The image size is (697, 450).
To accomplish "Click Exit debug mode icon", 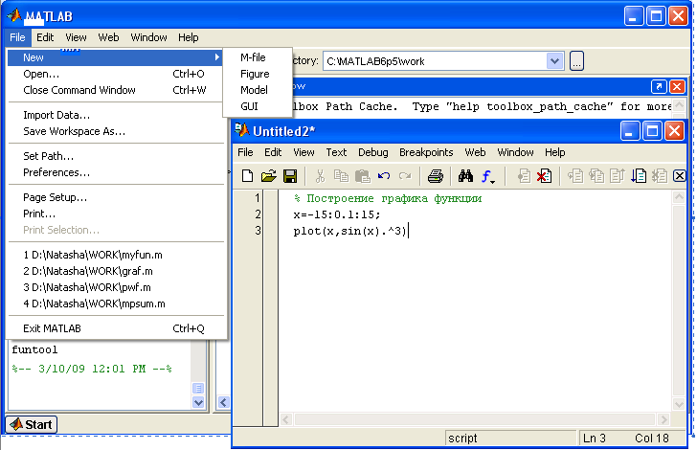I will pos(660,176).
